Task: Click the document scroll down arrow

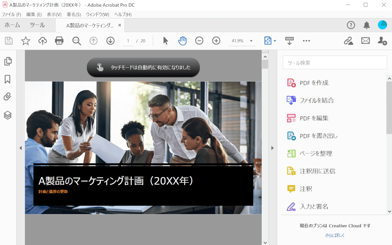Action: tap(265, 242)
